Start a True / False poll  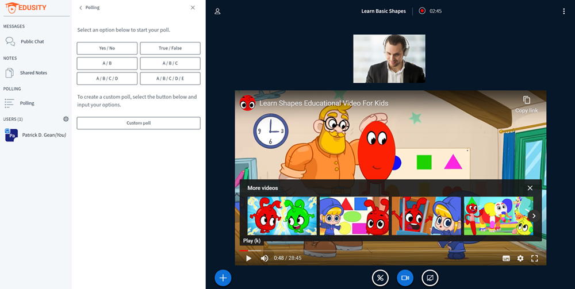(170, 48)
